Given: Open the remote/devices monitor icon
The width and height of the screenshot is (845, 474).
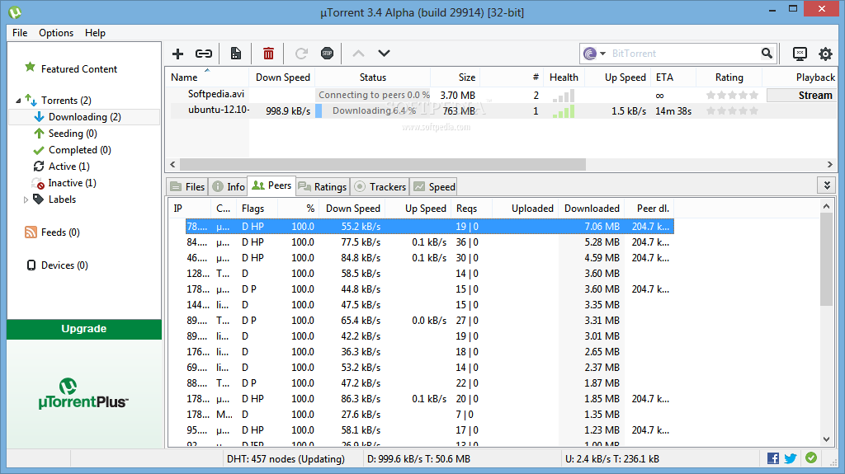Looking at the screenshot, I should coord(800,54).
